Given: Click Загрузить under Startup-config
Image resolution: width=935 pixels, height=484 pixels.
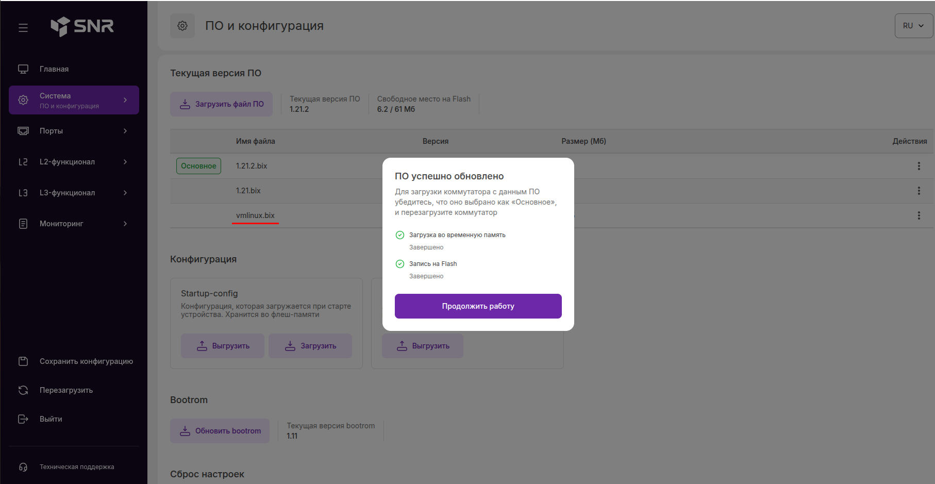Looking at the screenshot, I should point(310,346).
